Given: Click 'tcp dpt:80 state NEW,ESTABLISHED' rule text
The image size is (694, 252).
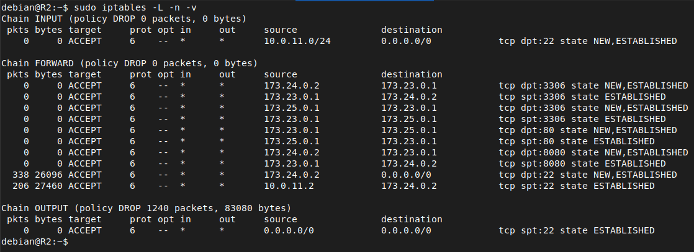Looking at the screenshot, I should coord(588,130).
